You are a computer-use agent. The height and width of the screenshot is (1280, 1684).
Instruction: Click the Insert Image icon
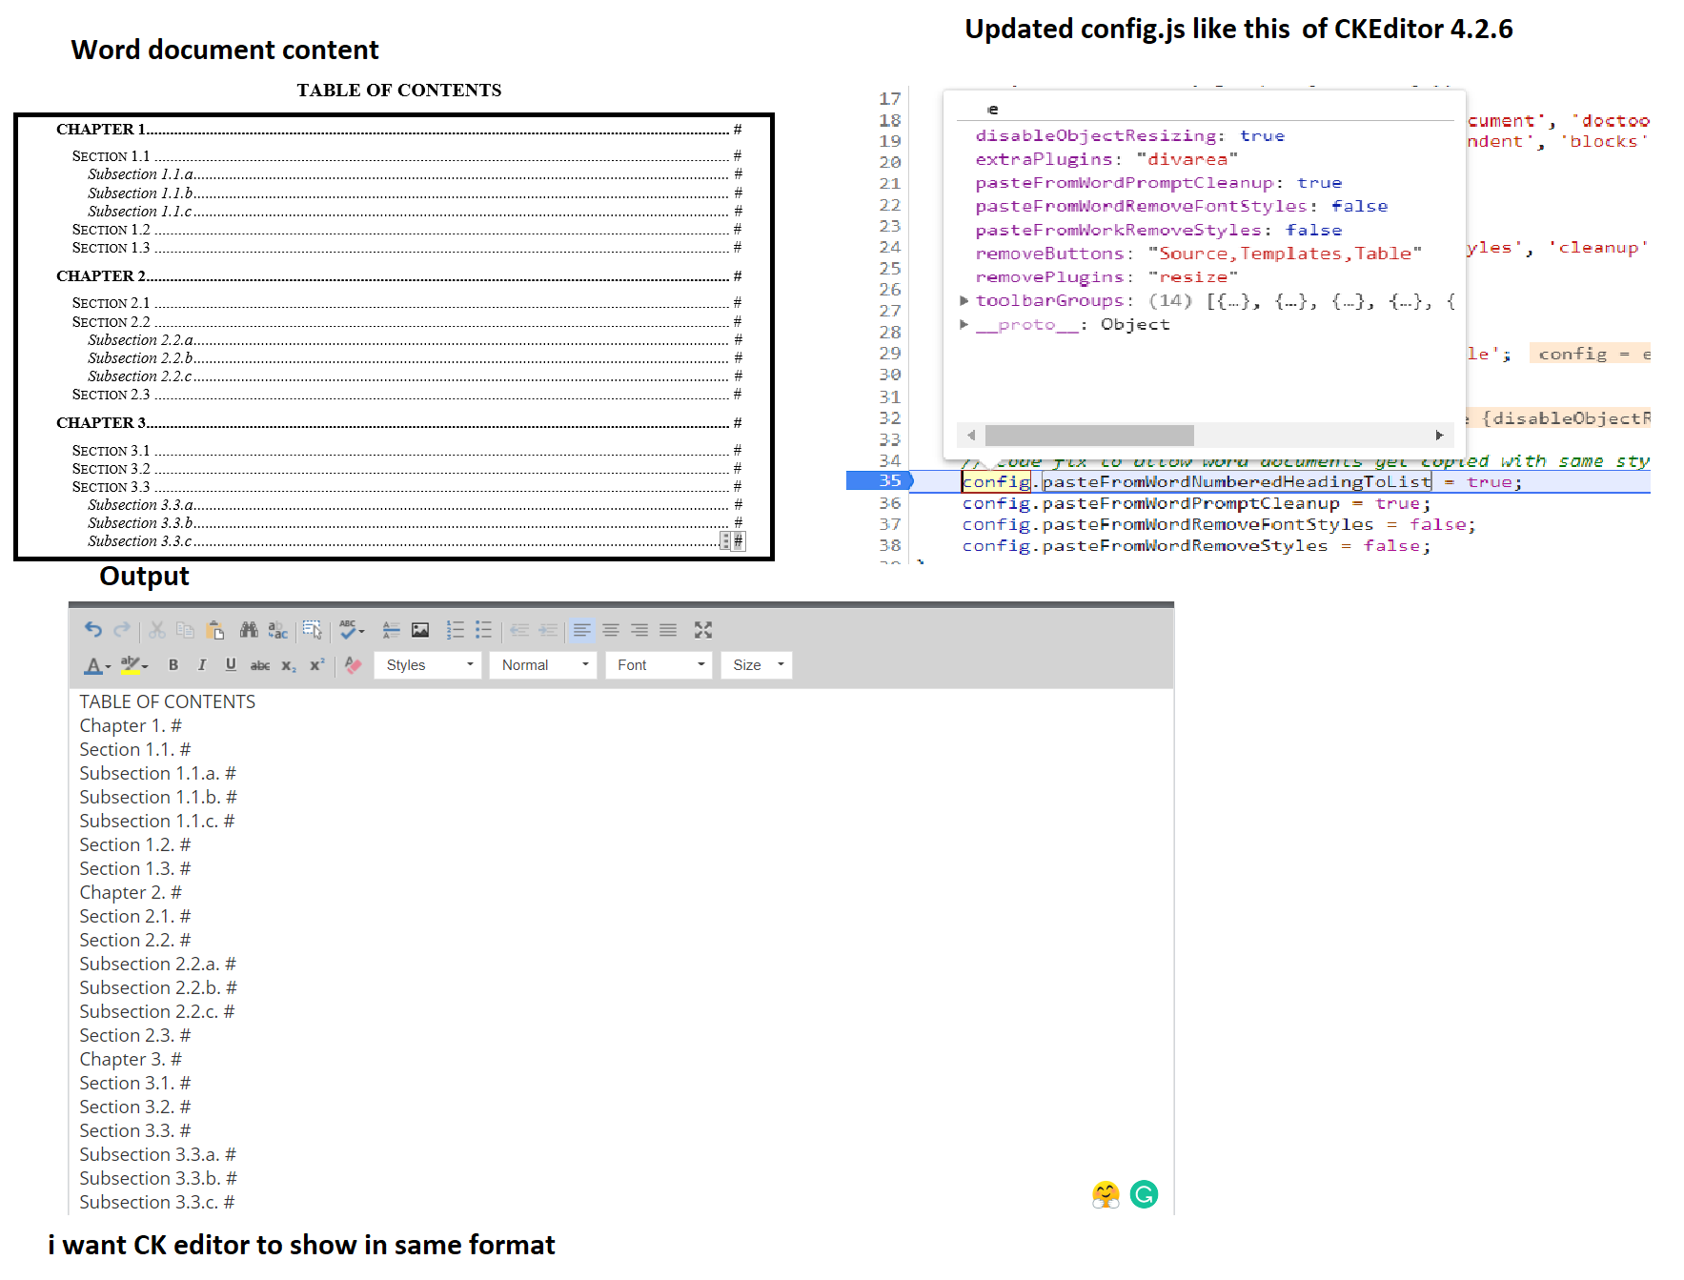pos(420,630)
